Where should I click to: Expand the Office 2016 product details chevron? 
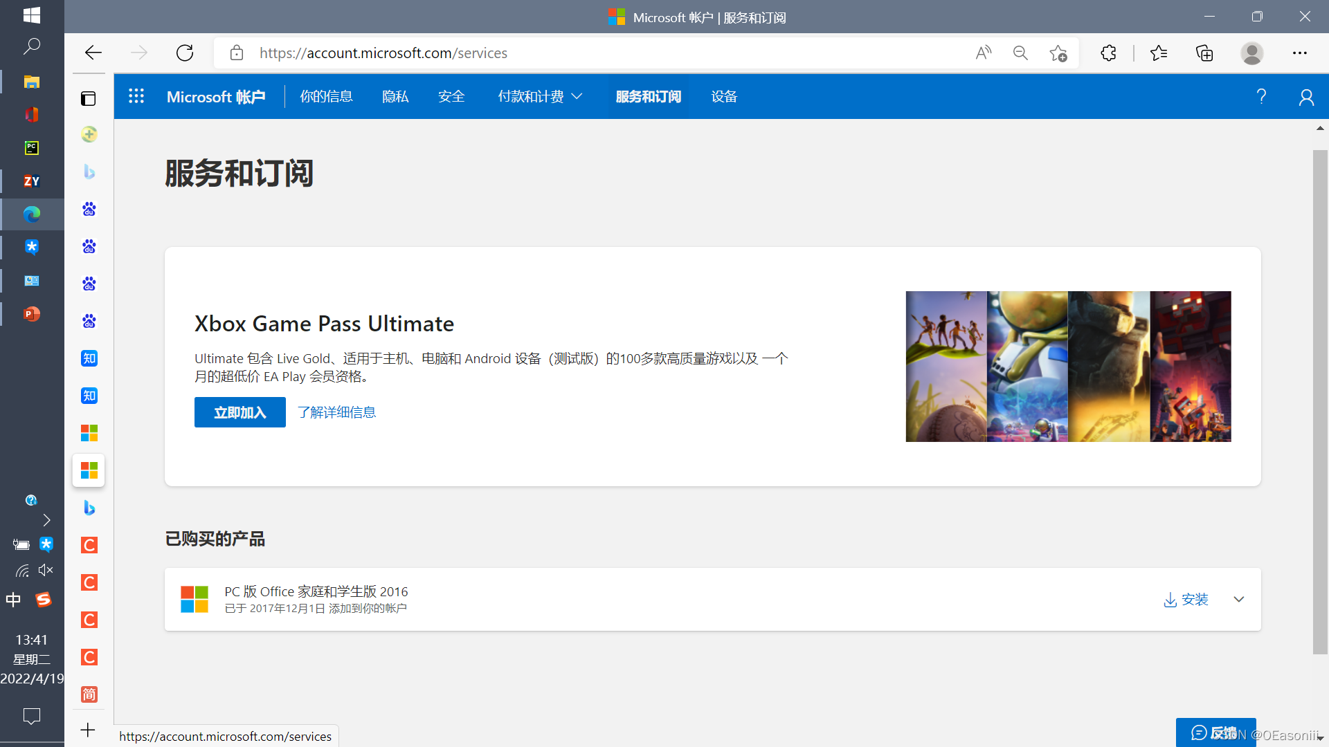(x=1239, y=599)
